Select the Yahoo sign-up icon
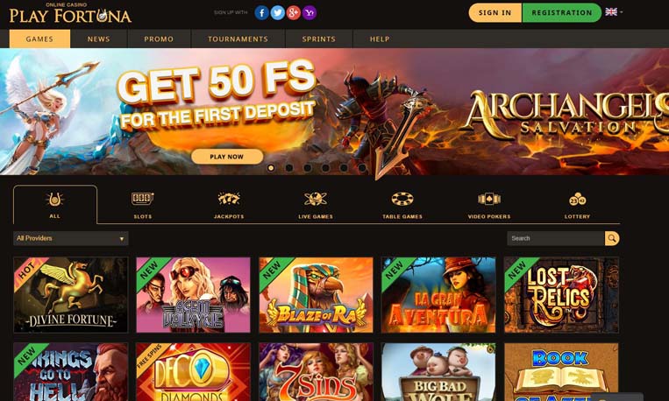669x401 pixels. pyautogui.click(x=310, y=13)
